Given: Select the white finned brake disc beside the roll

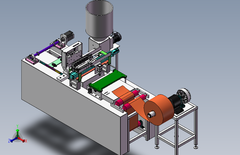Looking at the screenshot, I should coord(184,95).
